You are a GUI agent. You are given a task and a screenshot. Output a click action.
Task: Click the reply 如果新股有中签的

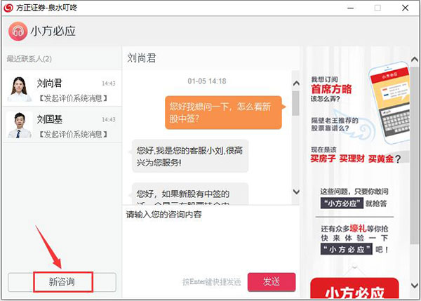pos(190,194)
